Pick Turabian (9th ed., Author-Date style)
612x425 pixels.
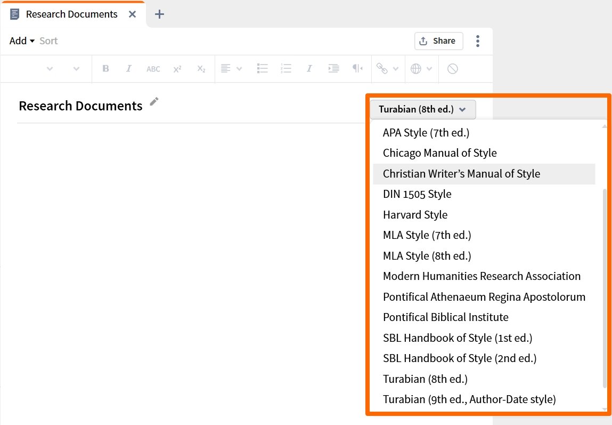[x=484, y=399]
